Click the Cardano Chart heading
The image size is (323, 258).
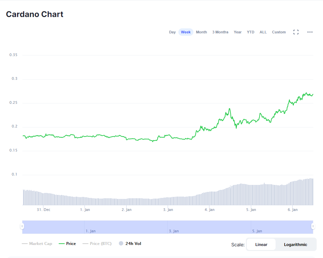tap(35, 14)
